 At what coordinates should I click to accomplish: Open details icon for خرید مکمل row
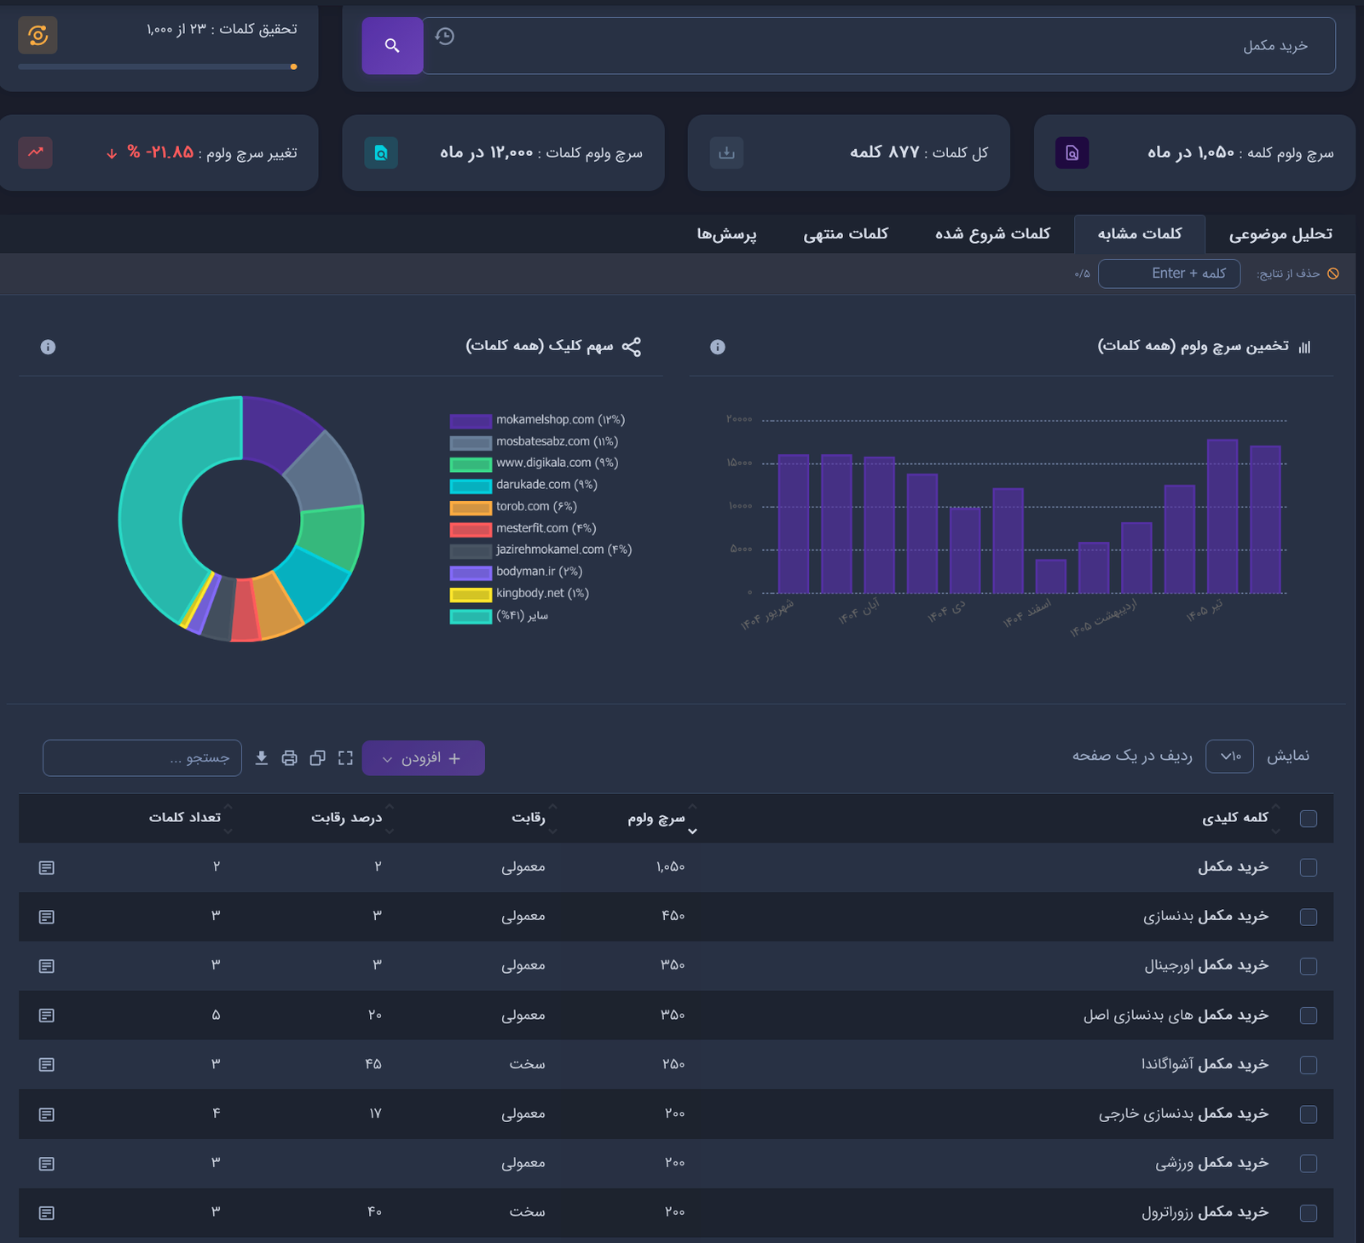(47, 867)
